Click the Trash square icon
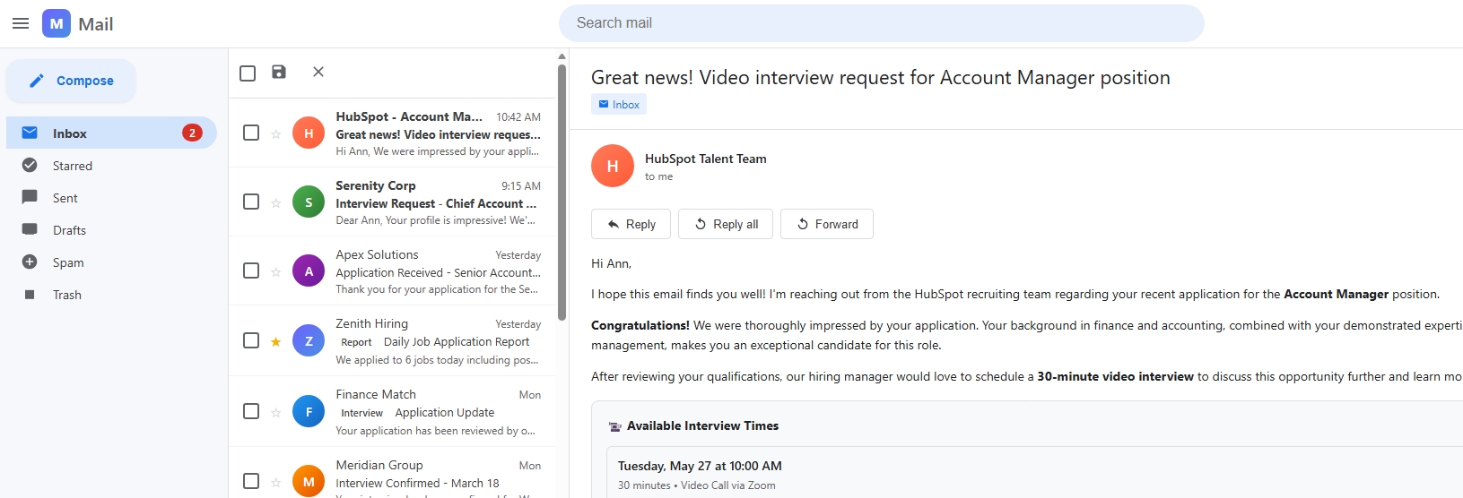The height and width of the screenshot is (498, 1463). pyautogui.click(x=30, y=294)
